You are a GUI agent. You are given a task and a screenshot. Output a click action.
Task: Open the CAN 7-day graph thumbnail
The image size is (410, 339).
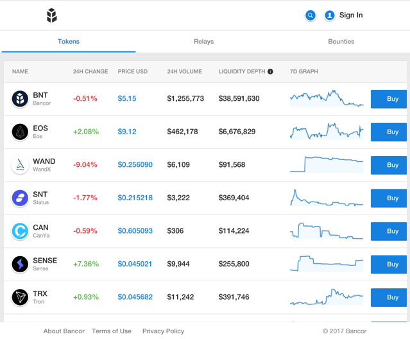coord(327,230)
